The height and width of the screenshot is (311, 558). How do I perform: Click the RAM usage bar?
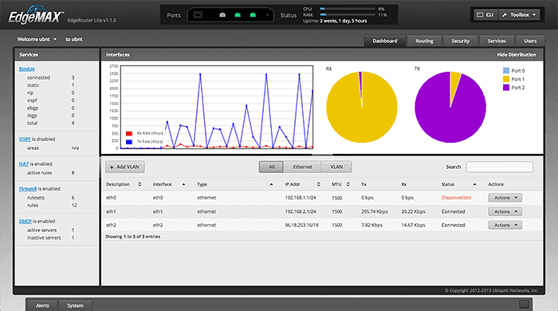coord(348,15)
